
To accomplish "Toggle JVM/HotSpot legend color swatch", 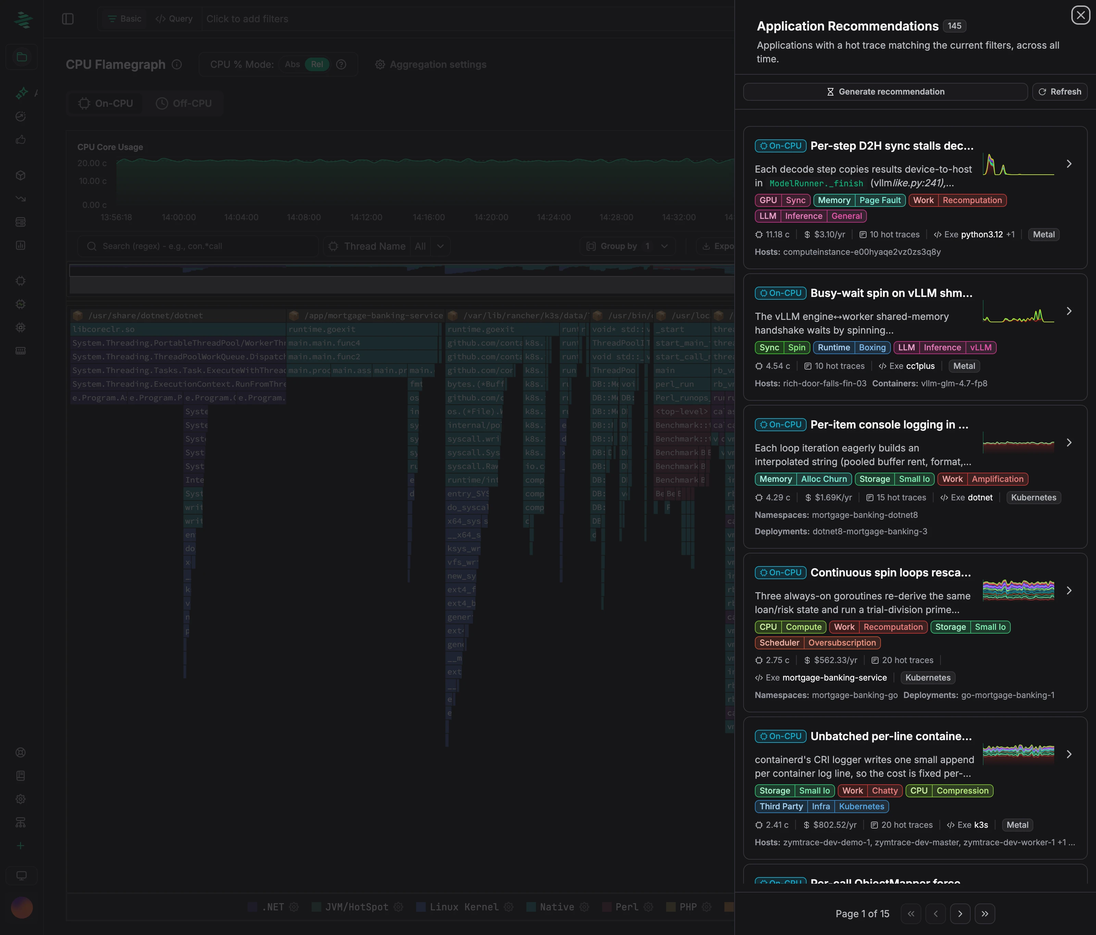I will click(316, 907).
